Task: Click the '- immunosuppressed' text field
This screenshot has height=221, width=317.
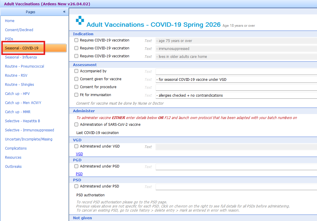Action: coord(236,48)
